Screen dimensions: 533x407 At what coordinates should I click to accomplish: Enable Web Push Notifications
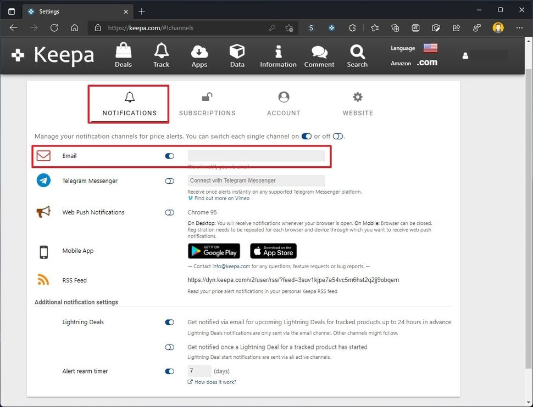pos(169,212)
